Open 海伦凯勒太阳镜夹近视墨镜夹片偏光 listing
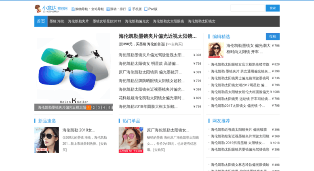 pos(152,89)
